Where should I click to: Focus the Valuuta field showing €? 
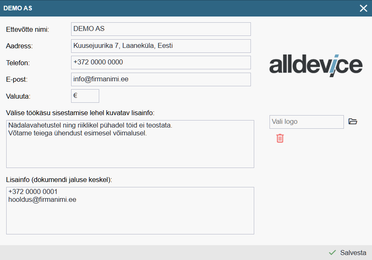pyautogui.click(x=85, y=96)
